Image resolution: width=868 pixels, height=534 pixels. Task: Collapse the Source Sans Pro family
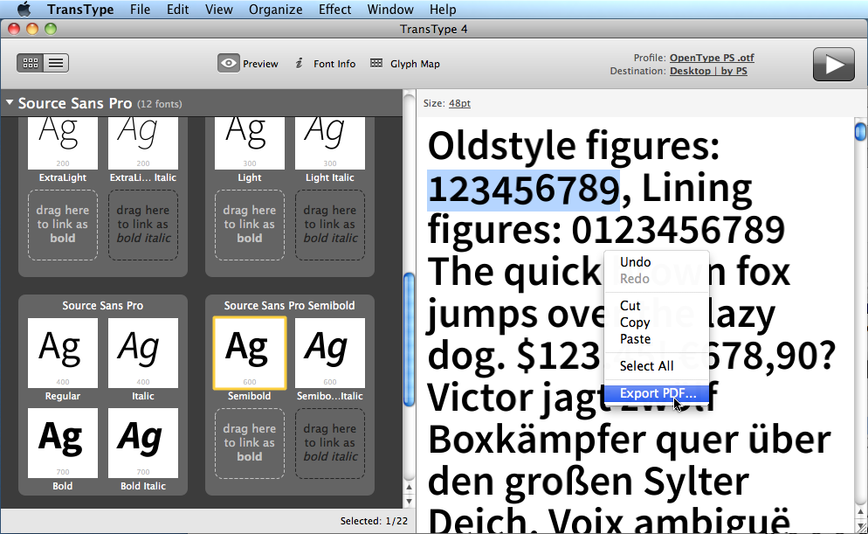(x=10, y=103)
